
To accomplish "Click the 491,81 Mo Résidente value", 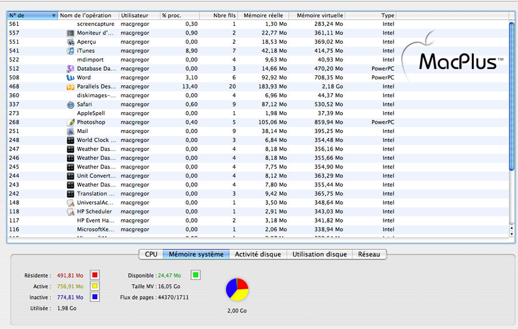I will [70, 276].
